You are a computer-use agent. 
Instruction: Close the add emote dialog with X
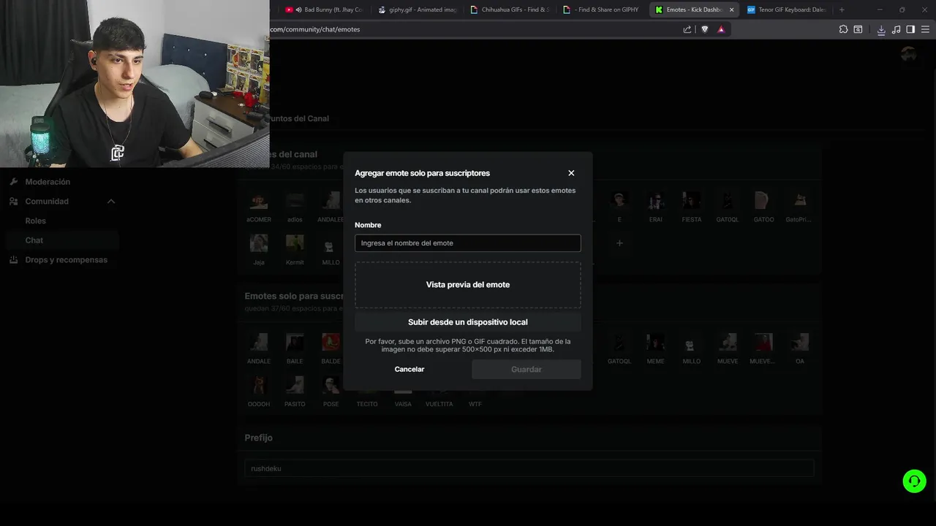pyautogui.click(x=571, y=173)
